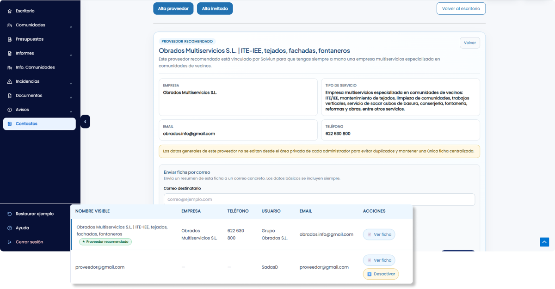Click the Info. Comunidades icon
555x289 pixels.
[10, 68]
